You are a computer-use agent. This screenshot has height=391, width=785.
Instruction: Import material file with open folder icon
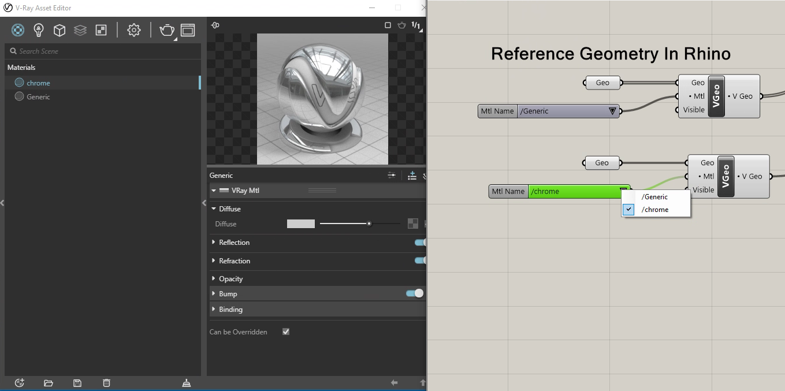click(x=49, y=382)
